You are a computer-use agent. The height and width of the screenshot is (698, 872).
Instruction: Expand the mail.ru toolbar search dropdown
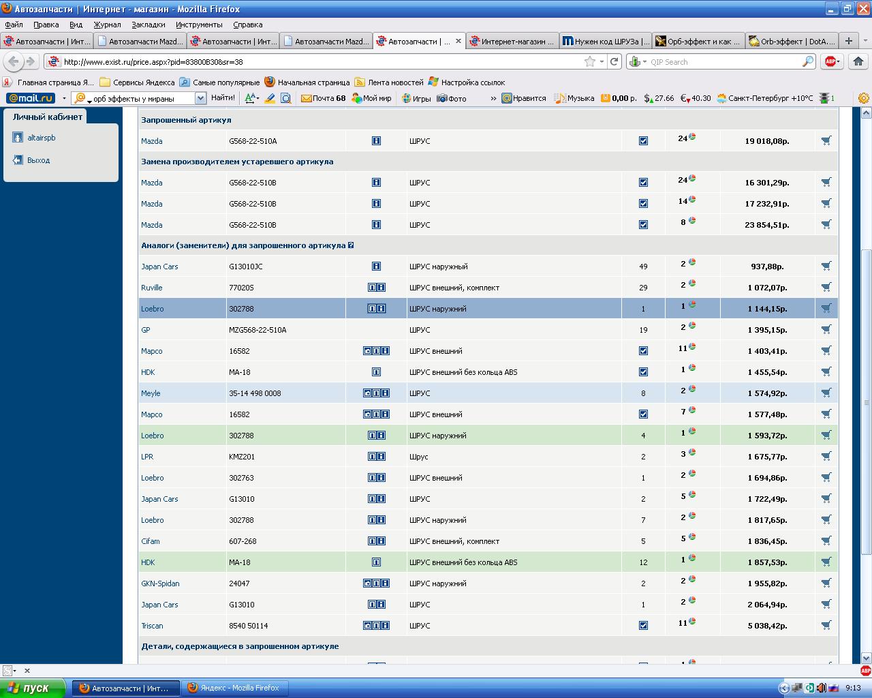[200, 98]
